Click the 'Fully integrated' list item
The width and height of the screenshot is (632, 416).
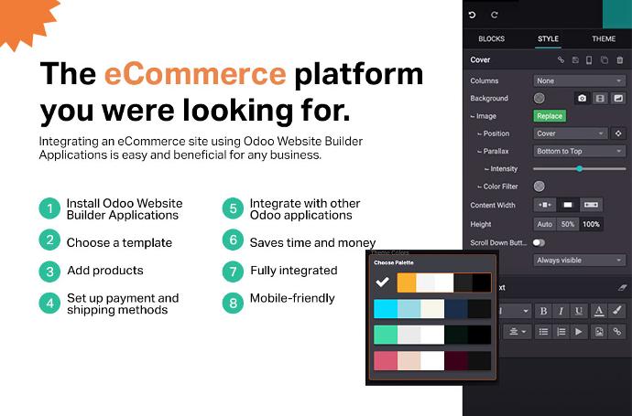click(x=294, y=271)
